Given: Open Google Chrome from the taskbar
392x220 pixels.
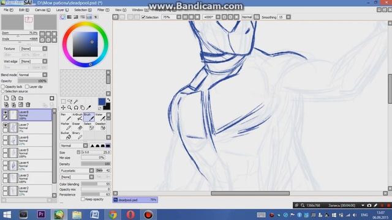Looking at the screenshot, I should click(x=113, y=215).
